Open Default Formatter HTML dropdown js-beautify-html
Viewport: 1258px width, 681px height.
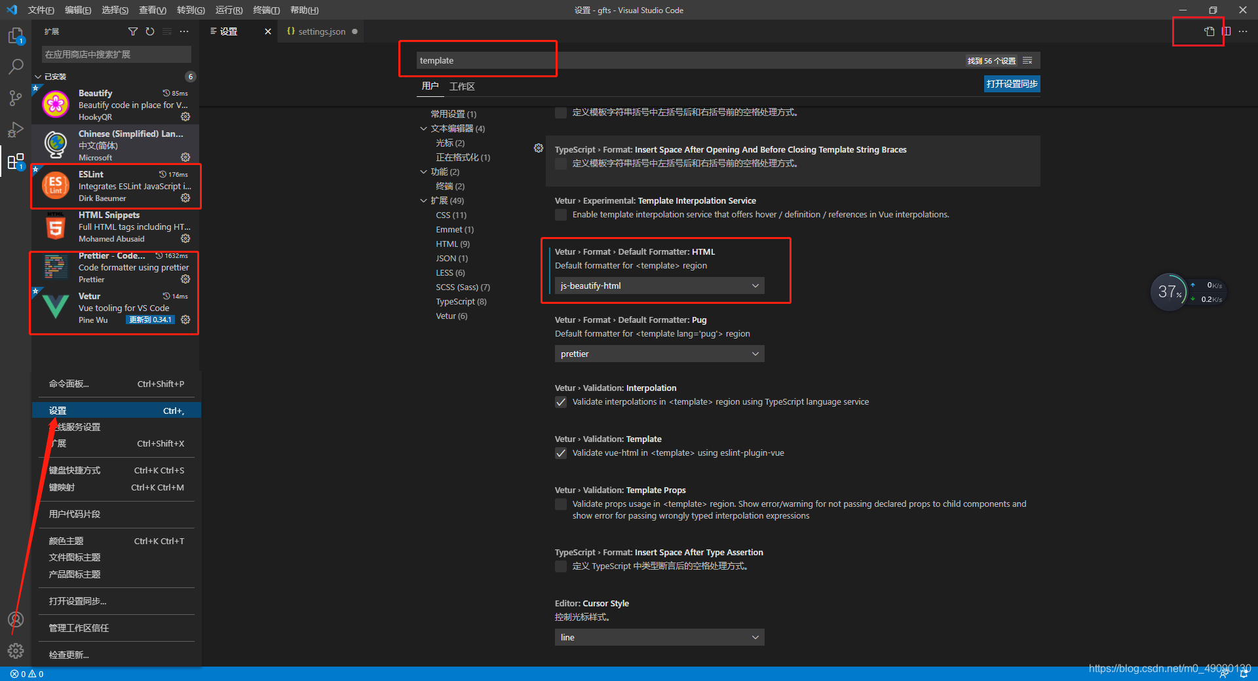pos(659,285)
